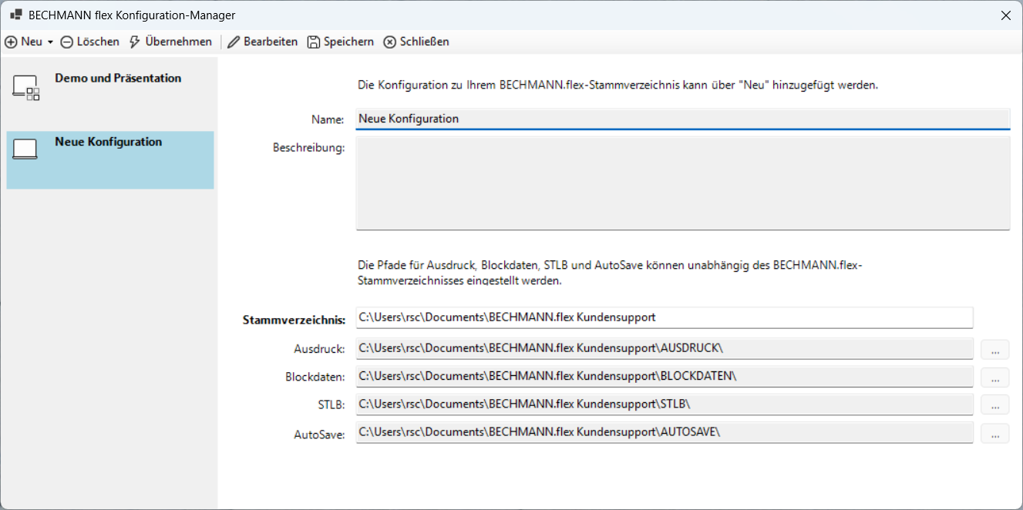The height and width of the screenshot is (510, 1023).
Task: Click the BECHMANN flex app icon in title bar
Action: [15, 15]
